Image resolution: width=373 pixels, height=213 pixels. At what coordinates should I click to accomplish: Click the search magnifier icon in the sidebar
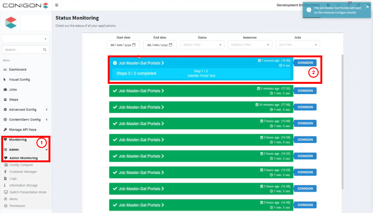click(x=45, y=50)
